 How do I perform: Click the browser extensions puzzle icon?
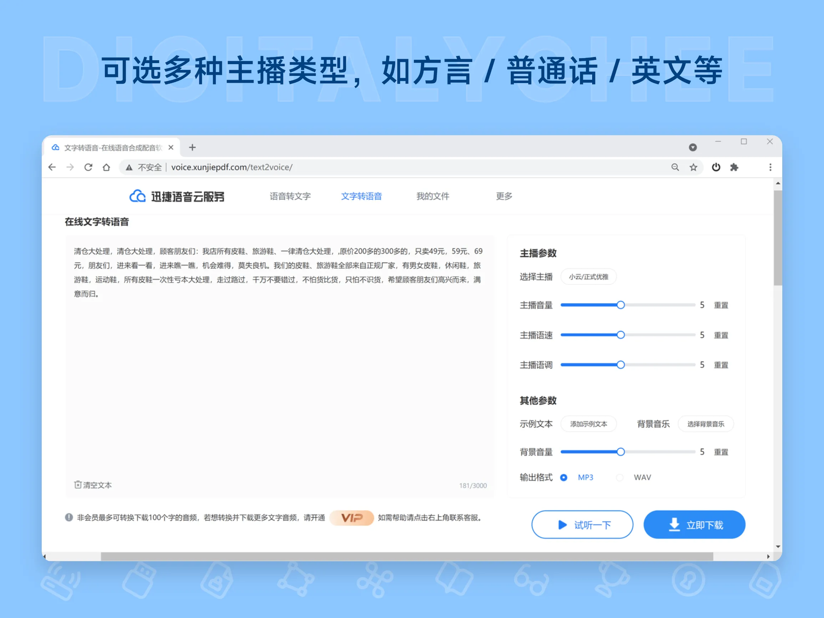[x=734, y=167]
